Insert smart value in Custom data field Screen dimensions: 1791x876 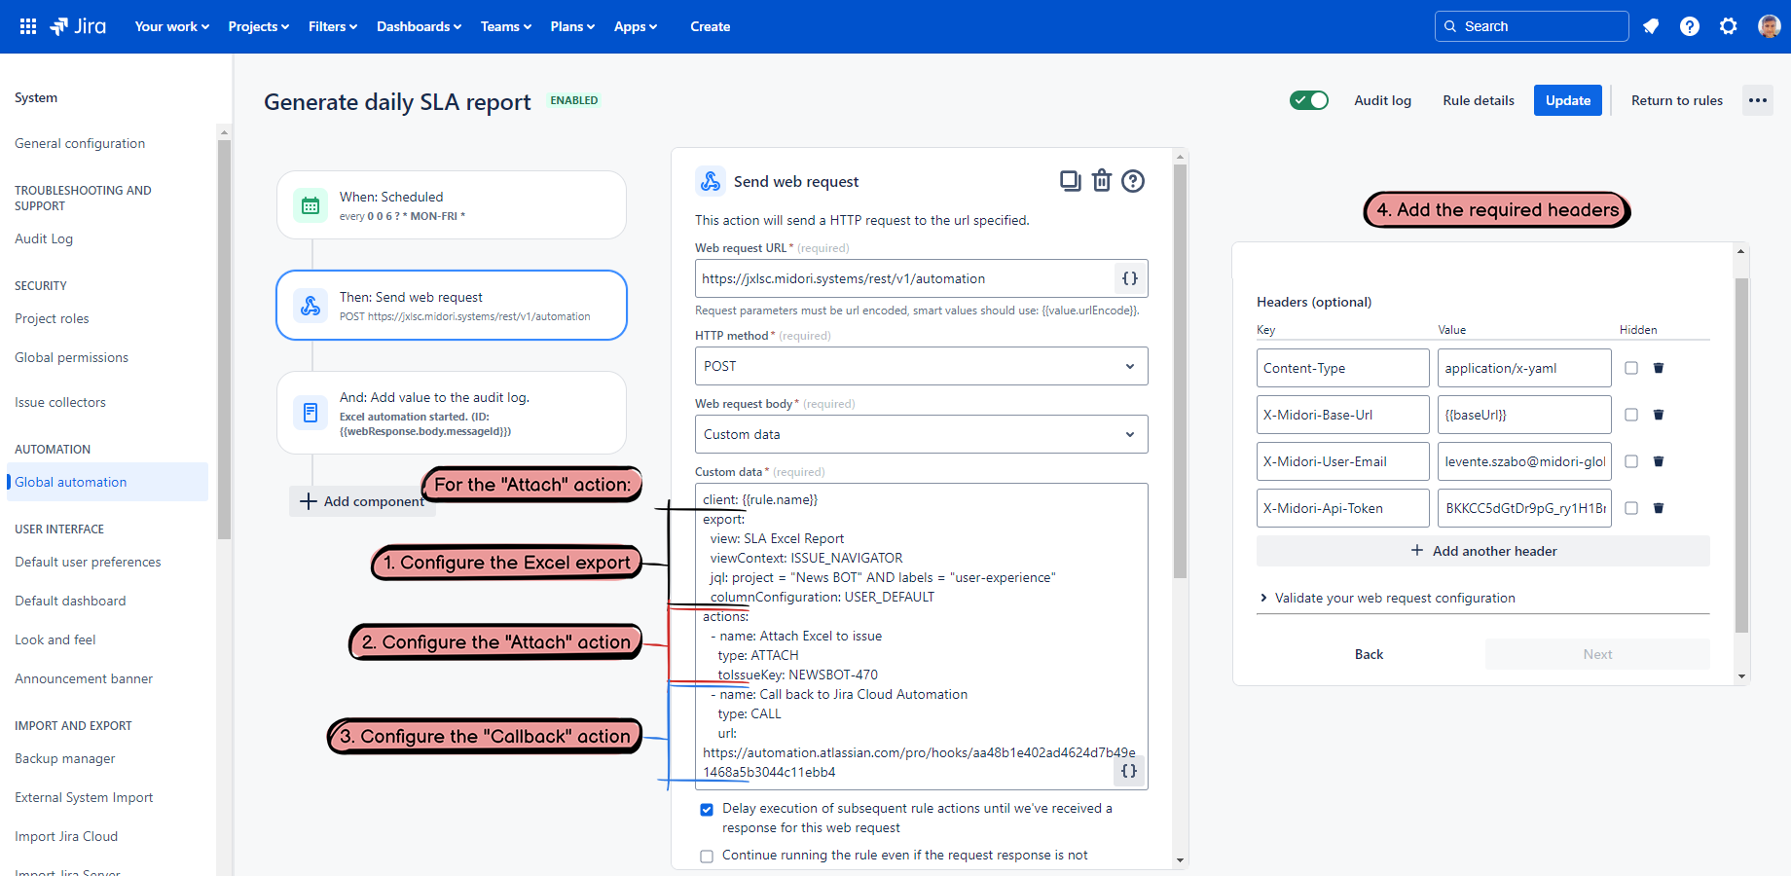[1129, 771]
